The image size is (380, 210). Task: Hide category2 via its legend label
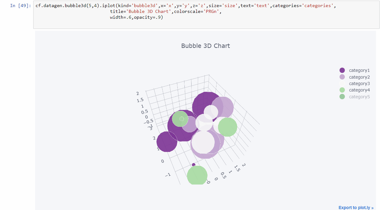click(x=359, y=77)
